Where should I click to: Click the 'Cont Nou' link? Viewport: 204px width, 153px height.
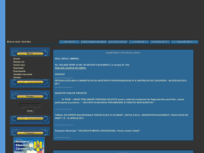(26, 42)
